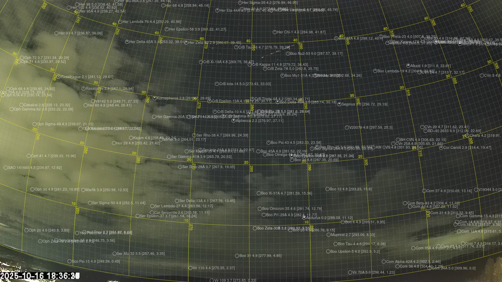The image size is (502, 282).
Task: Click the Rasalgethi star marker circle
Action: pyautogui.click(x=83, y=89)
